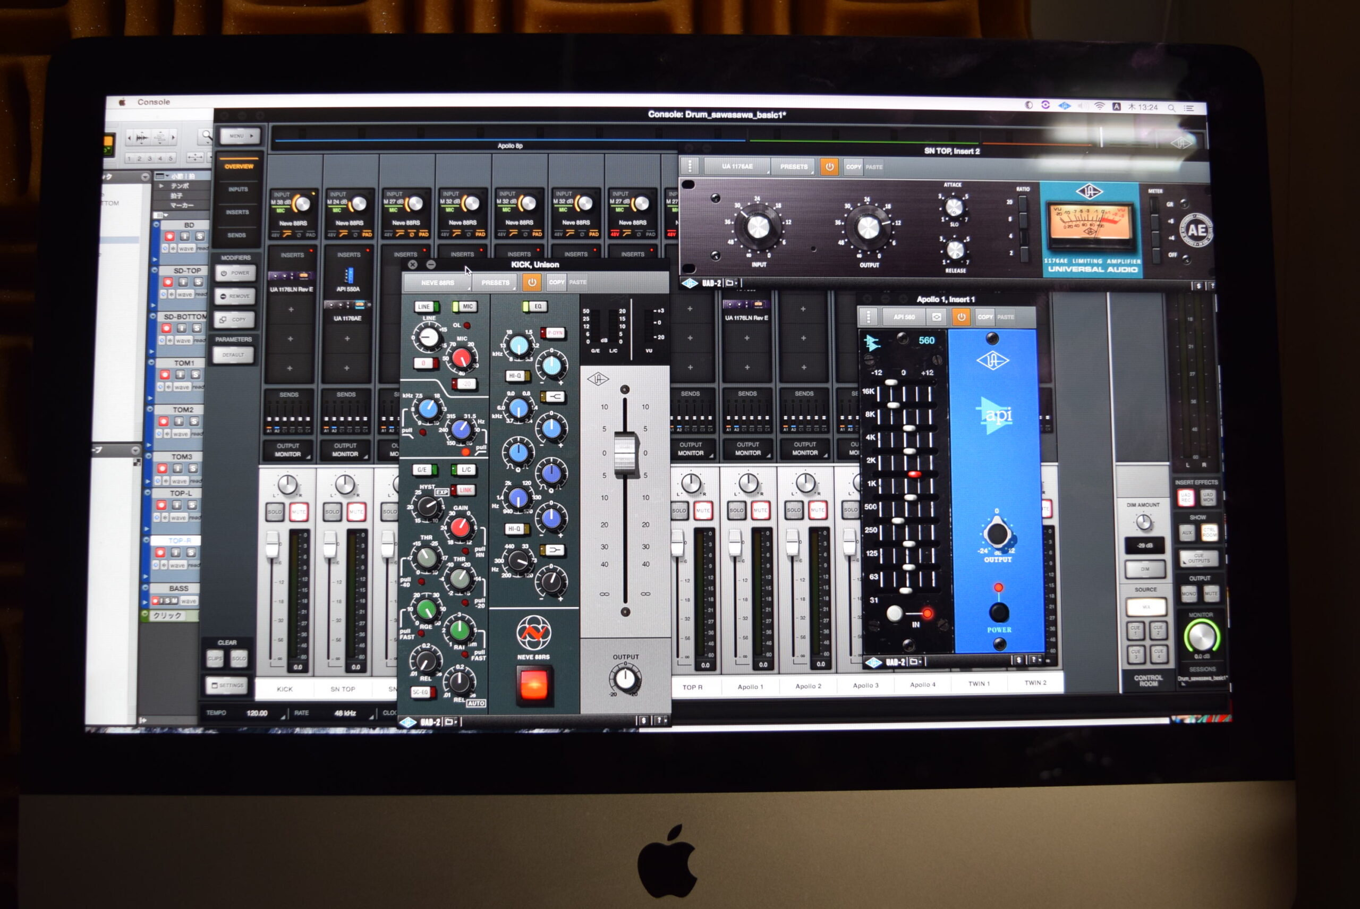Open Console SETTINGS
Viewport: 1360px width, 909px height.
coord(227,685)
